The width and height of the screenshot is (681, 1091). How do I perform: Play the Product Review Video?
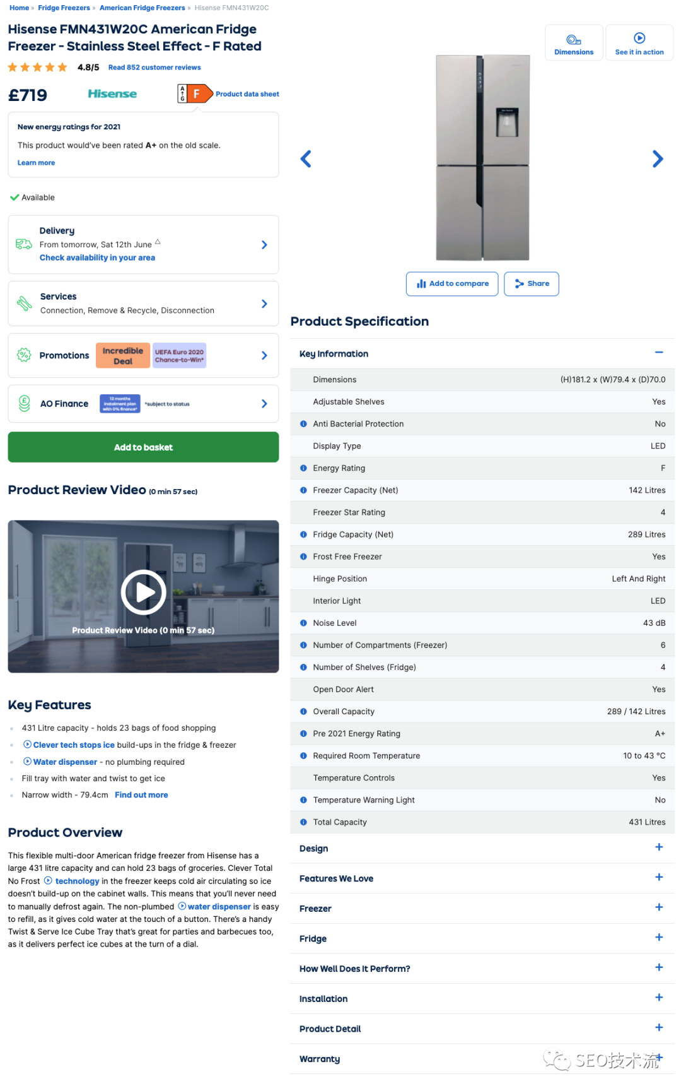143,593
